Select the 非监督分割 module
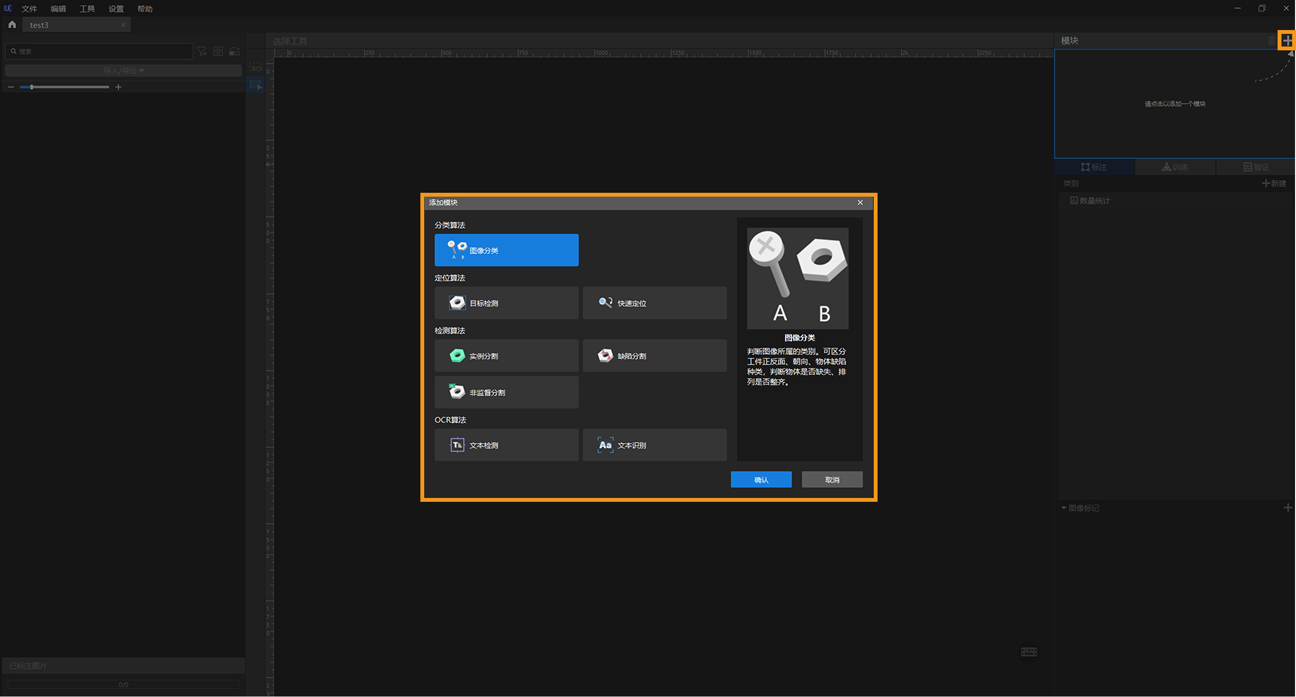This screenshot has height=697, width=1296. pyautogui.click(x=506, y=392)
